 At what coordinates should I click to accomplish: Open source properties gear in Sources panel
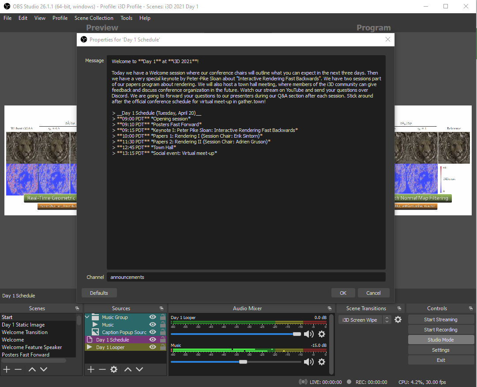click(114, 369)
